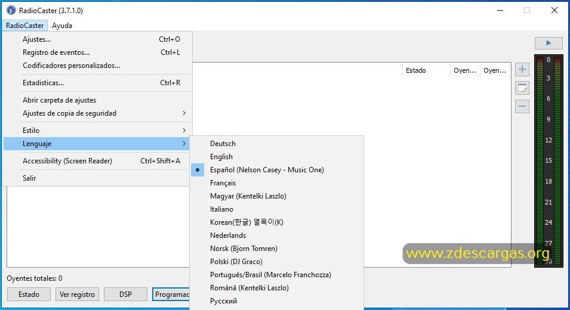570x310 pixels.
Task: Select Română (Kentelki Laszlo) language
Action: [276, 287]
